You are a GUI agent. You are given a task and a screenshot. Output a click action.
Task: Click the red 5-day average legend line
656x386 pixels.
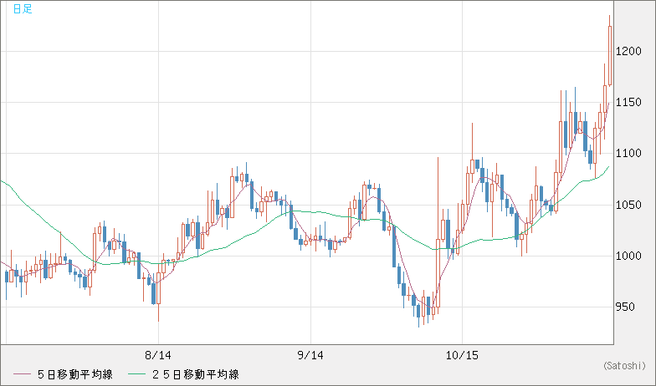pos(22,374)
